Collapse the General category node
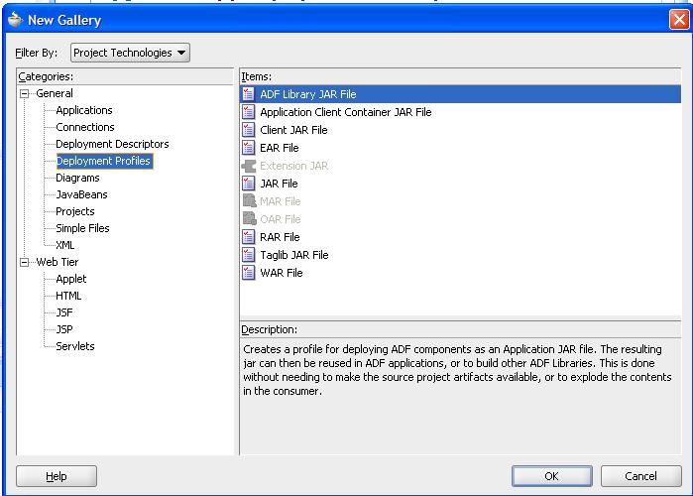 click(25, 93)
